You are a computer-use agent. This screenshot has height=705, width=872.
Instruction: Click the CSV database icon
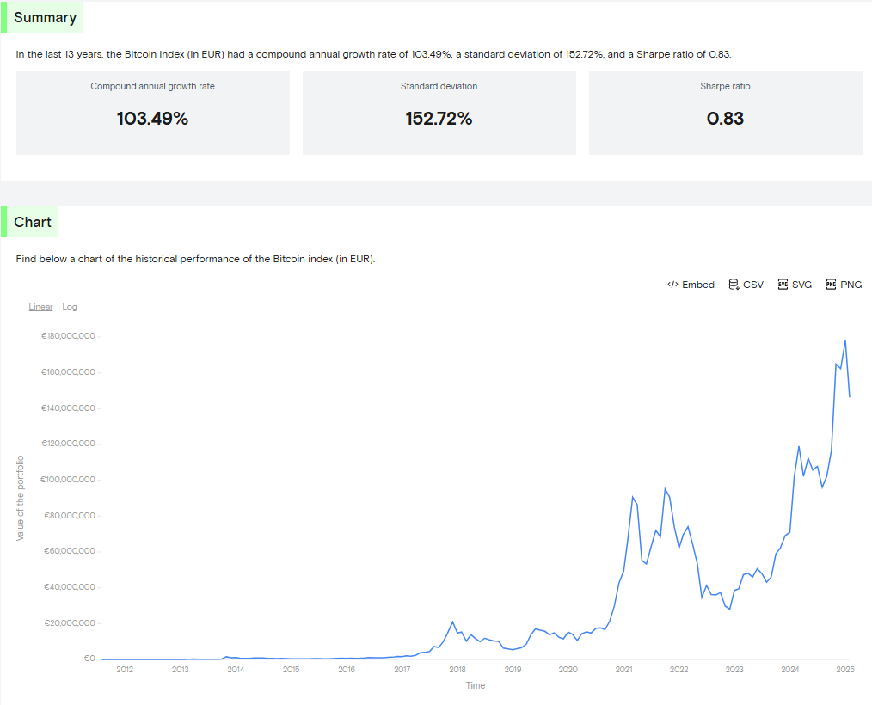click(x=734, y=285)
